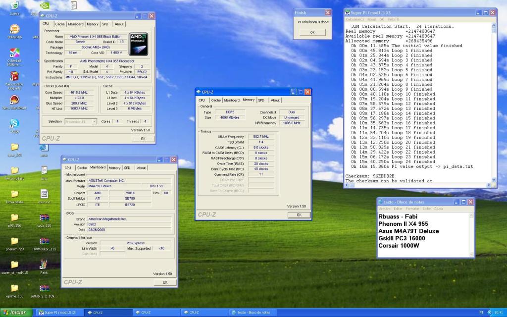The height and width of the screenshot is (317, 507).
Task: Click OK in the CPU tab CPU-Z window
Action: (x=143, y=139)
